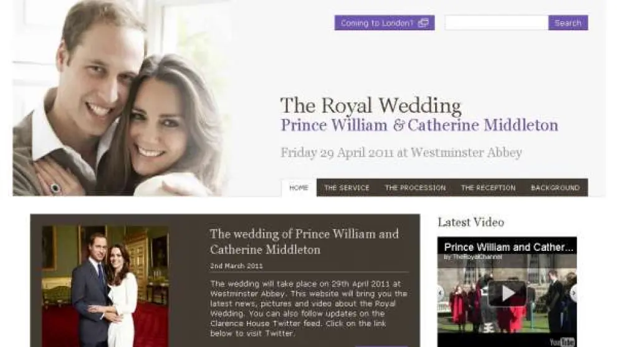The width and height of the screenshot is (617, 347).
Task: Select the HOME tab
Action: (299, 187)
